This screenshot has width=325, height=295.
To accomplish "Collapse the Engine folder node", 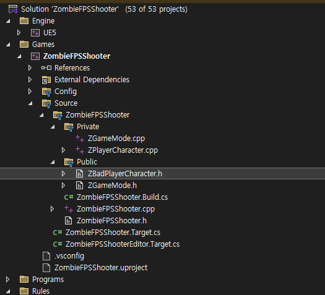I will coord(8,21).
